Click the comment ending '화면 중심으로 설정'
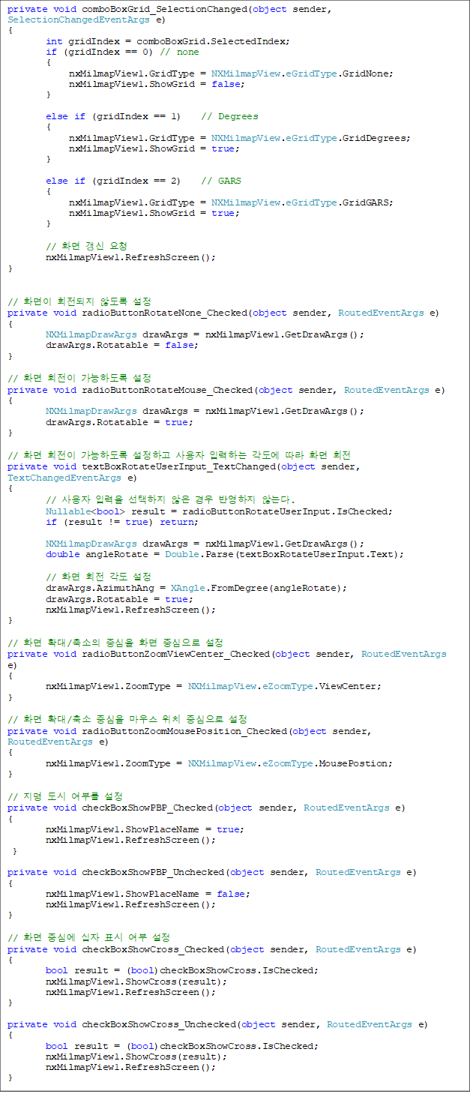The width and height of the screenshot is (470, 1094). [115, 643]
